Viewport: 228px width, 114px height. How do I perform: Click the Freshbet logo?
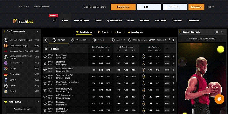coord(23,21)
